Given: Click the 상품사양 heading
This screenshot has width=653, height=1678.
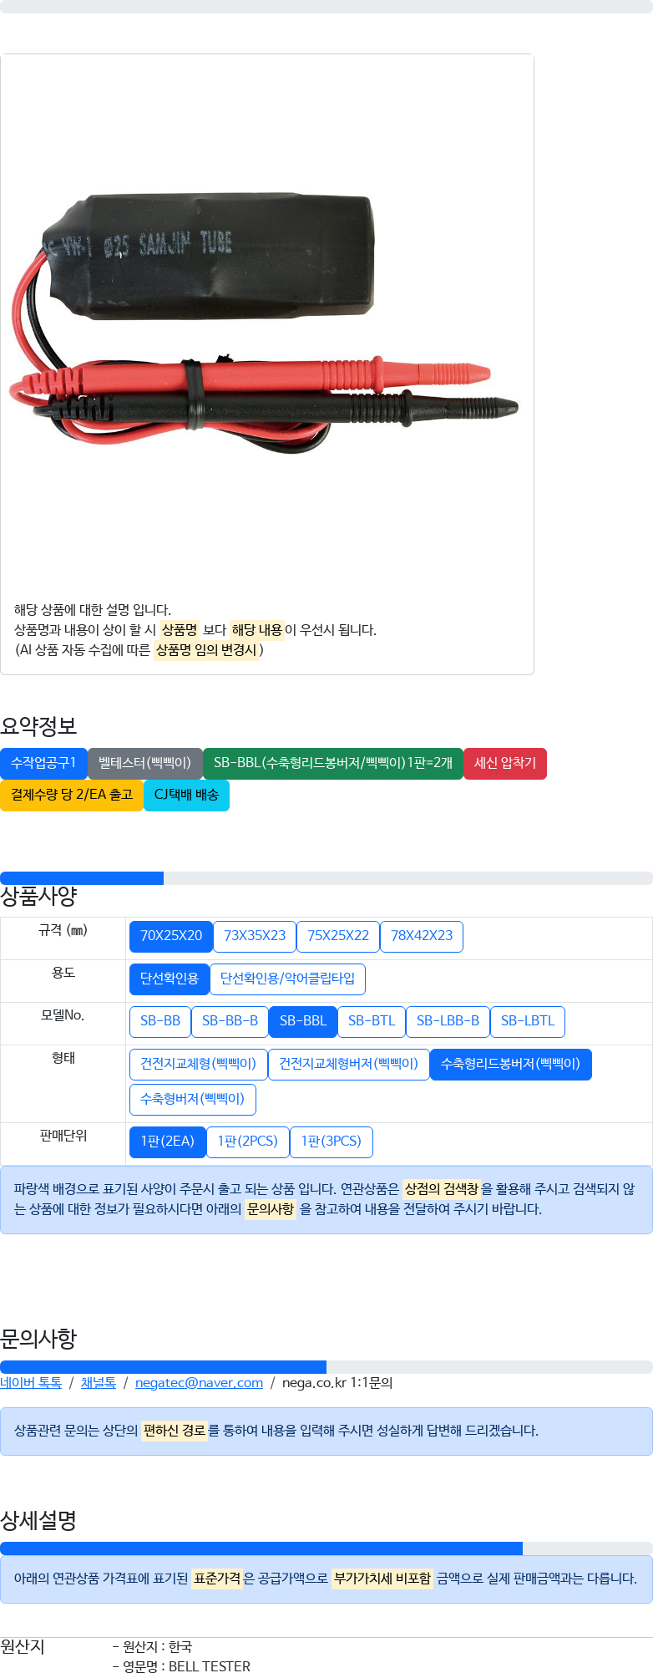Looking at the screenshot, I should (x=38, y=897).
